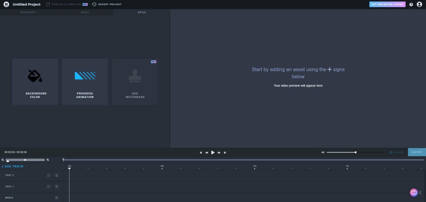
Task: Click the timeline zoom slider
Action: pos(25,160)
